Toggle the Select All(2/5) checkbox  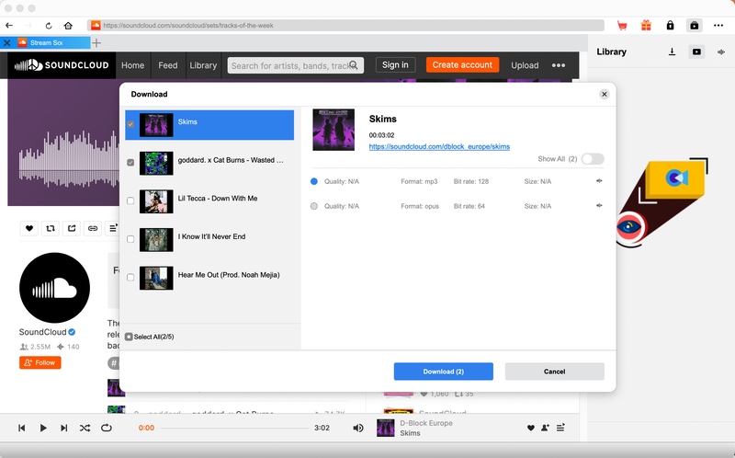coord(129,337)
